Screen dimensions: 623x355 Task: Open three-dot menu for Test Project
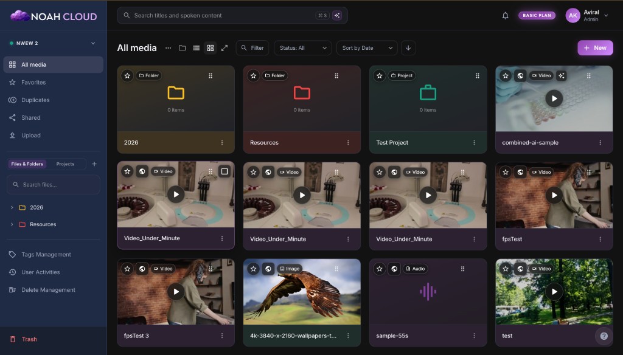click(x=474, y=143)
